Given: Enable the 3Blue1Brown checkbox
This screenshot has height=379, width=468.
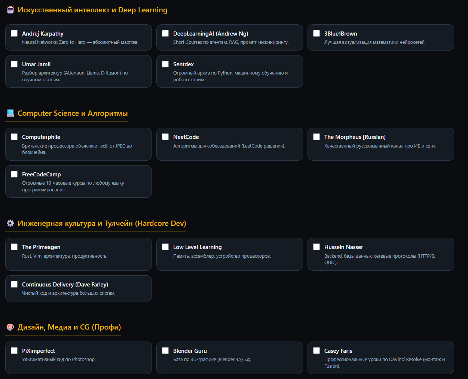Looking at the screenshot, I should pyautogui.click(x=316, y=33).
